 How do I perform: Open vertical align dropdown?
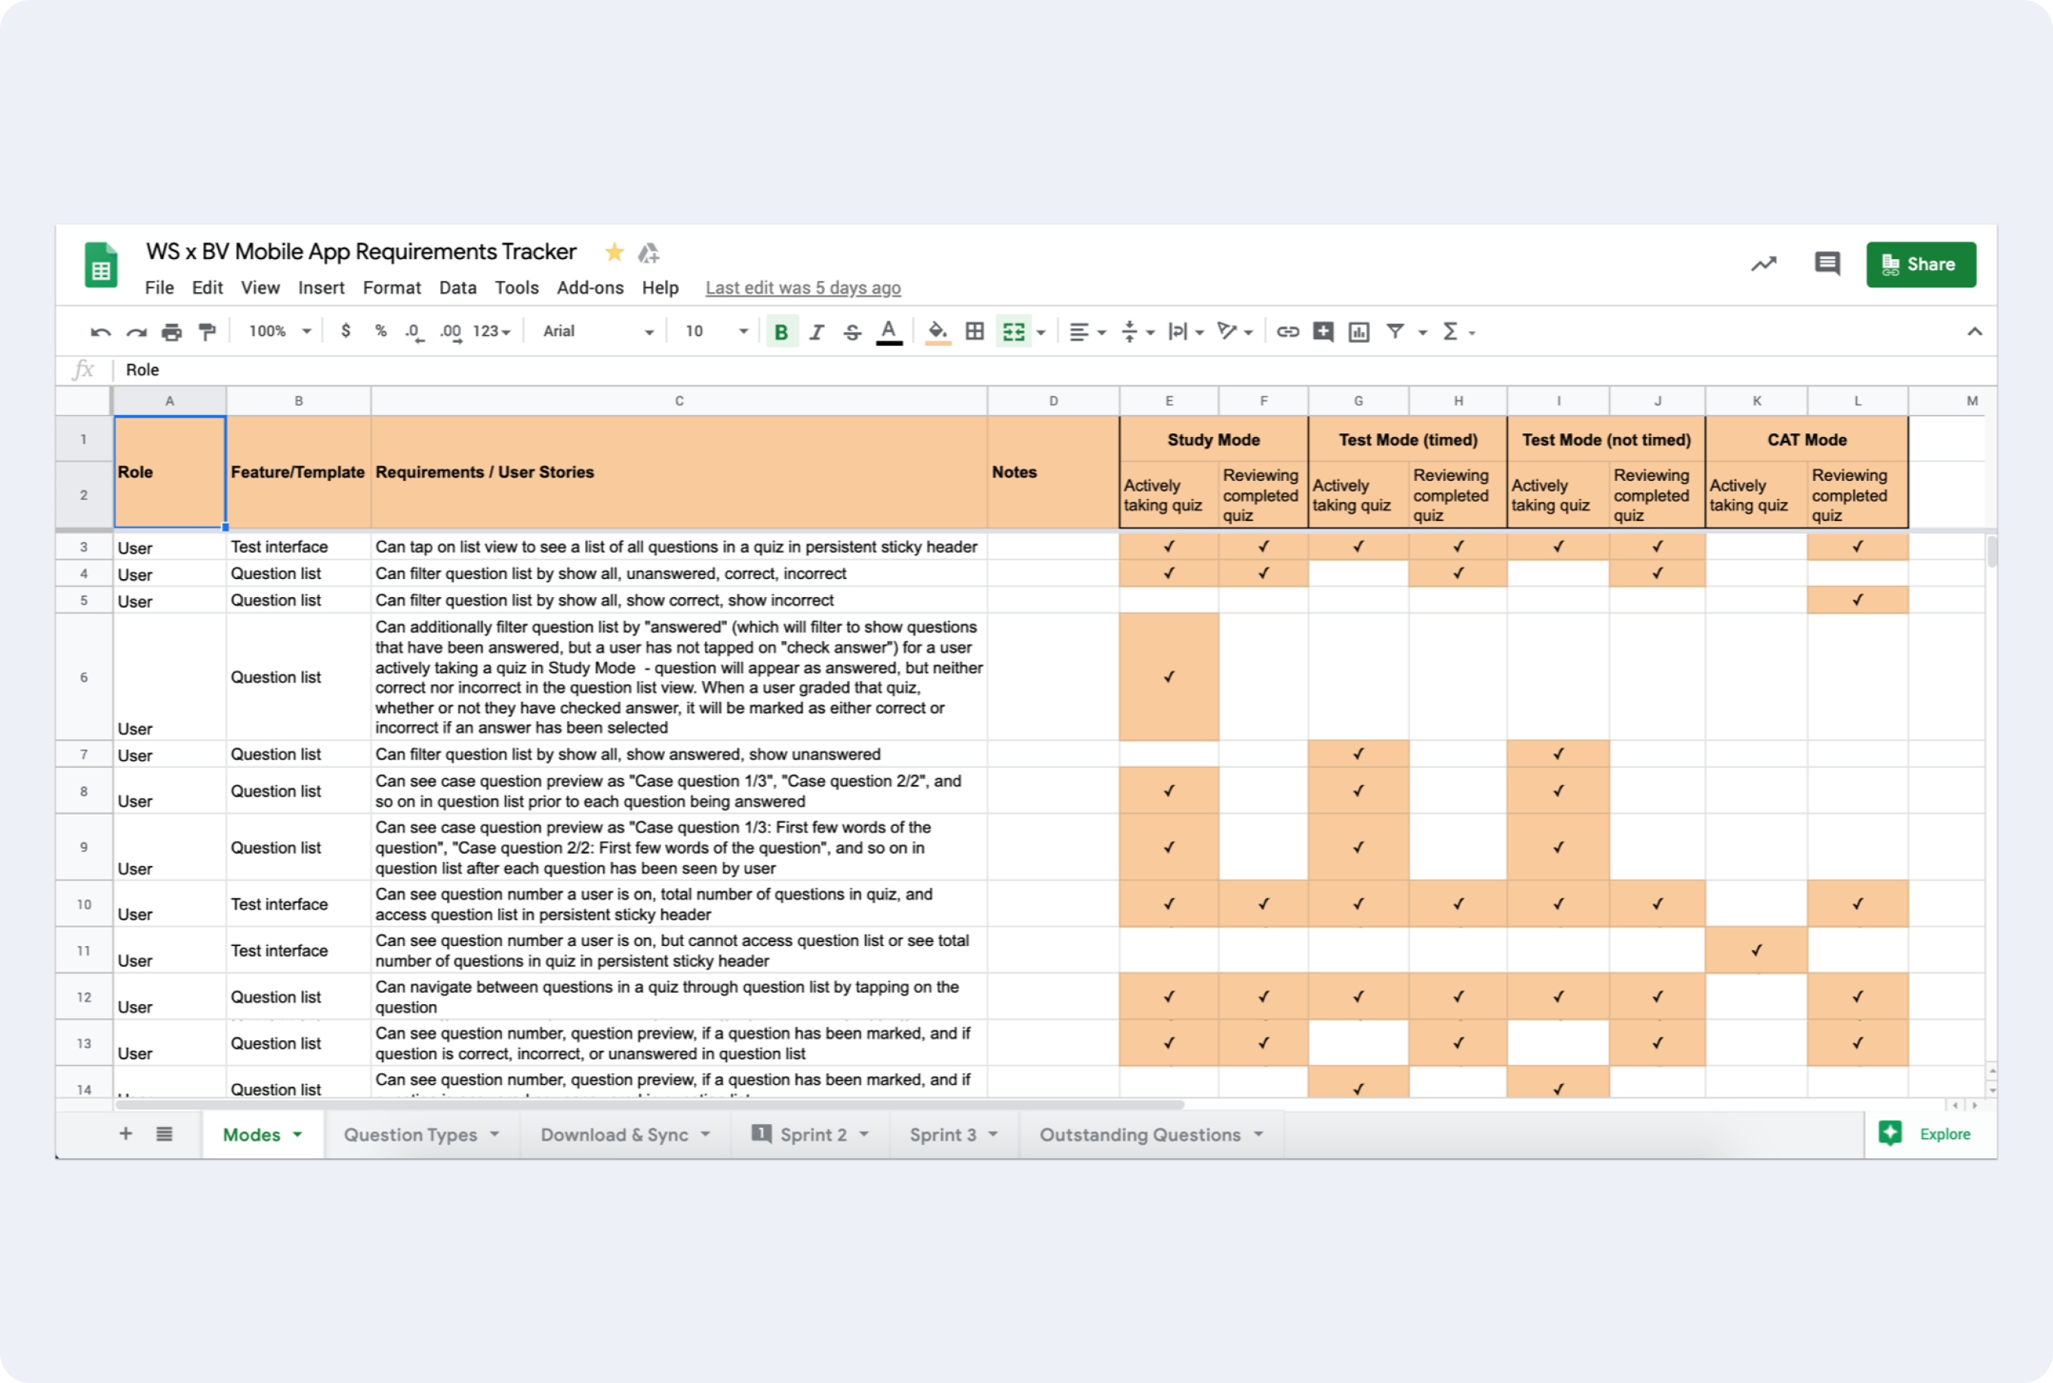pyautogui.click(x=1137, y=331)
